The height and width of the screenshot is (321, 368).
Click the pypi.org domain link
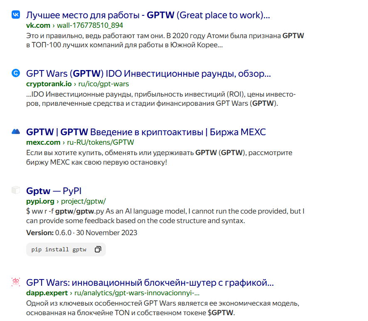click(40, 201)
